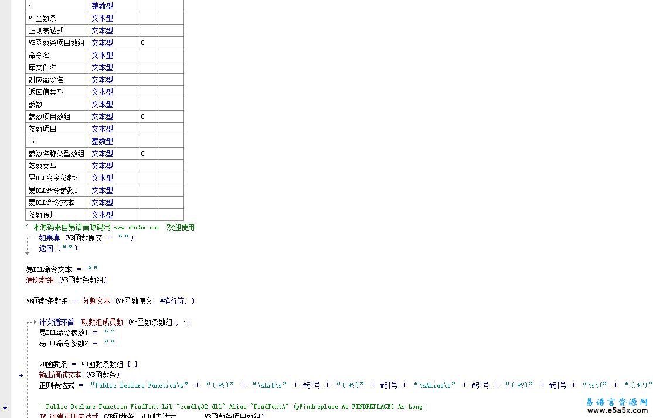Image resolution: width=653 pixels, height=418 pixels.
Task: Click the line 易DLL命令文本 = “”
Action: coord(62,269)
